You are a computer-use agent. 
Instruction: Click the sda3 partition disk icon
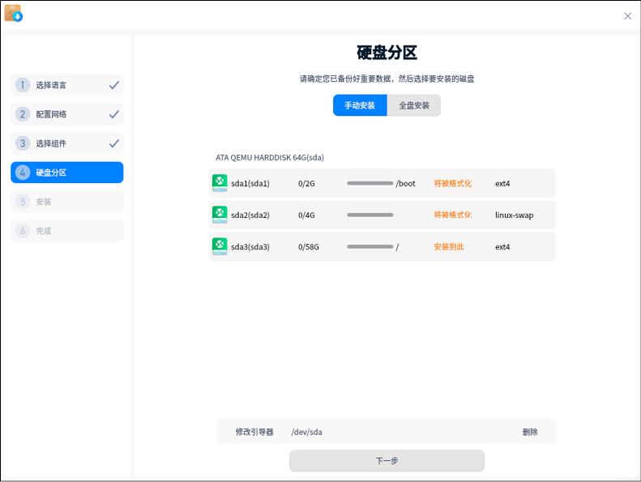(220, 246)
